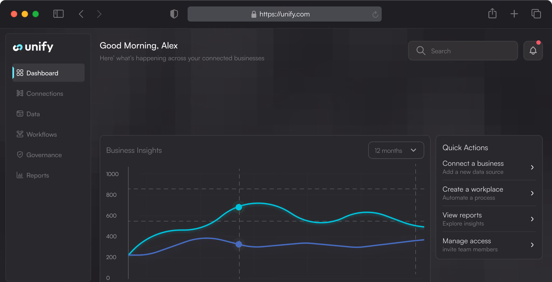Expand the View reports chevron
The width and height of the screenshot is (552, 282).
532,219
